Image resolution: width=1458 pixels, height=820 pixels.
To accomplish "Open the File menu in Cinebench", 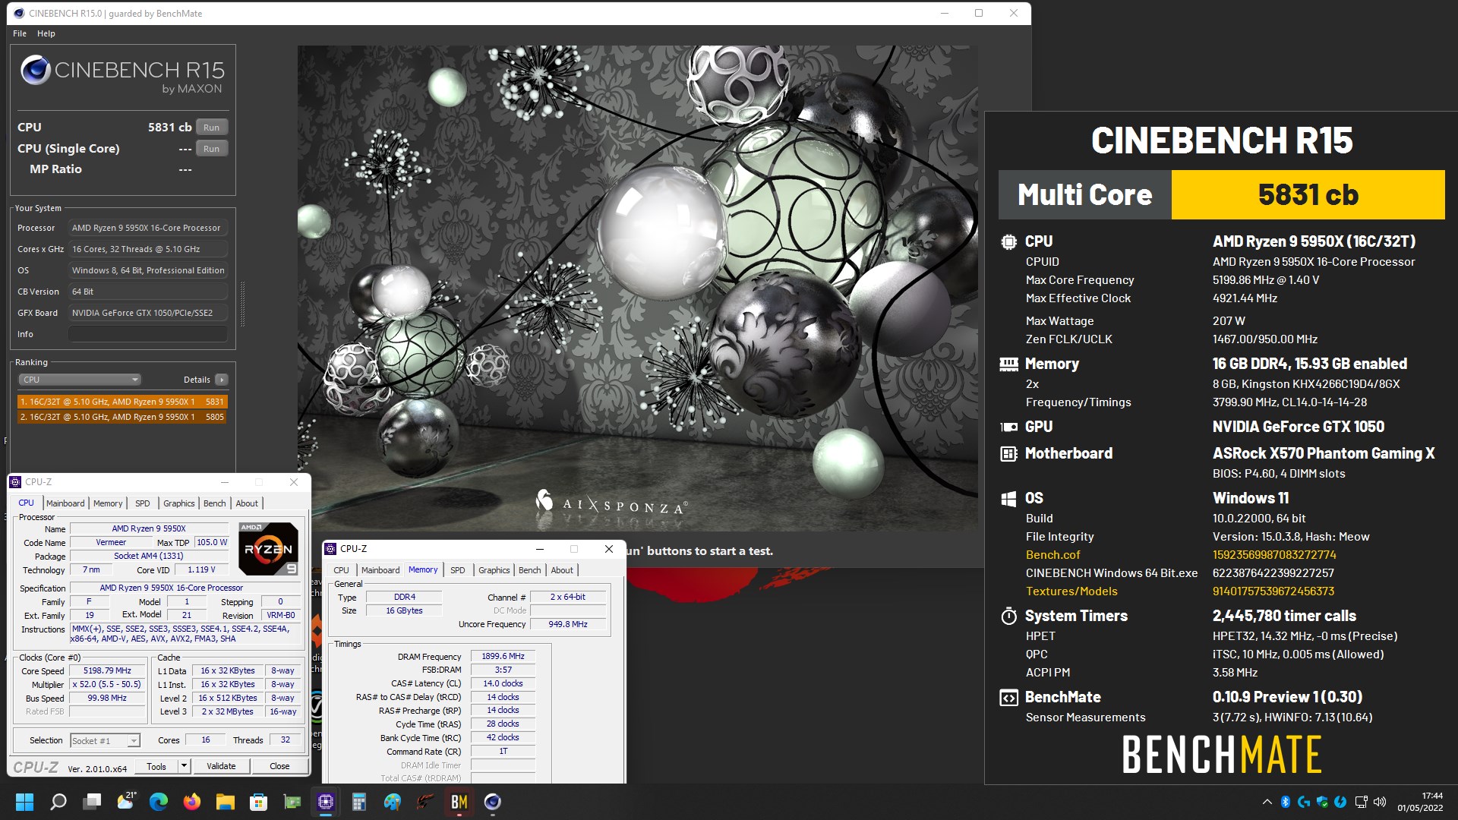I will [20, 33].
